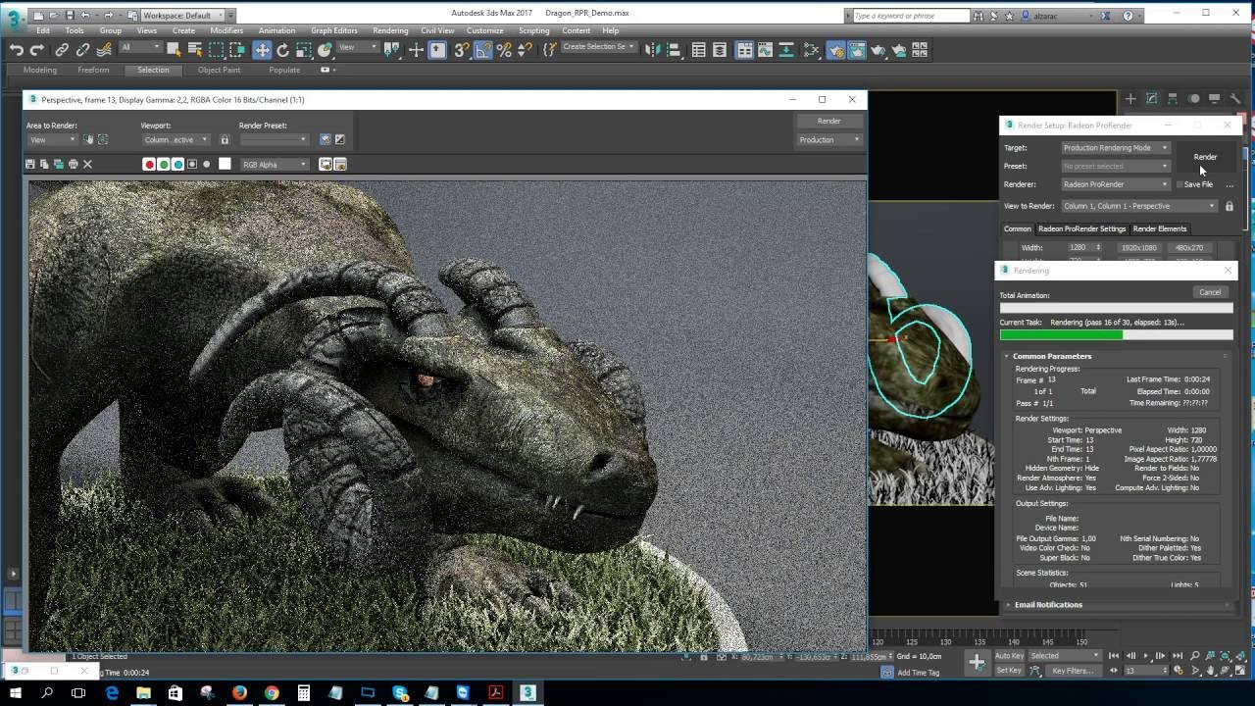Click the Print Image icon
This screenshot has width=1255, height=706.
click(73, 165)
